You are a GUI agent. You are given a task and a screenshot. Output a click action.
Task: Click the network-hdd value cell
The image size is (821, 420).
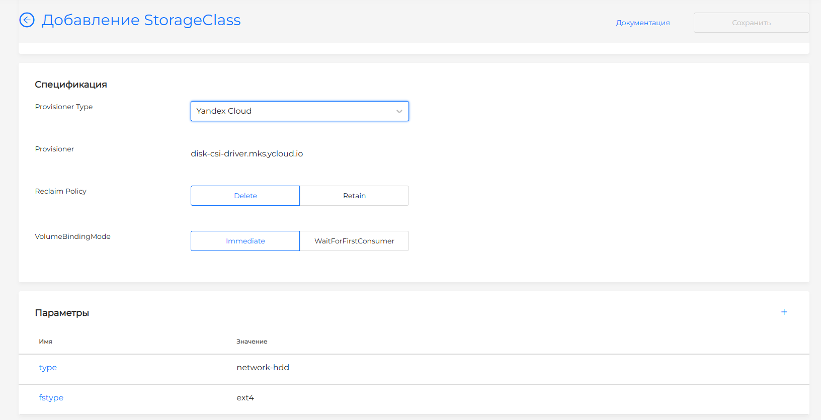[263, 368]
